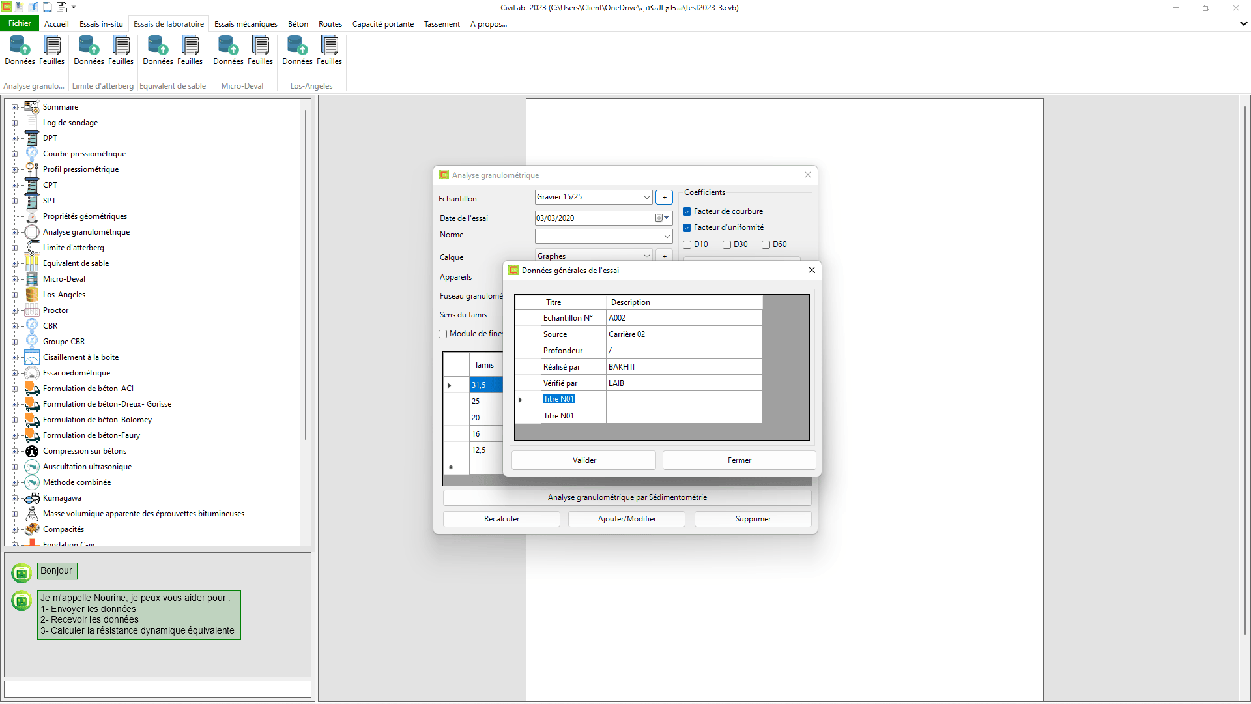This screenshot has width=1251, height=704.
Task: Close the Données générales de l'essai dialog
Action: (811, 270)
